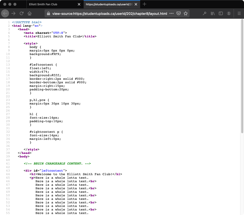Open the page actions three-dot menu
The width and height of the screenshot is (244, 215).
click(x=172, y=14)
